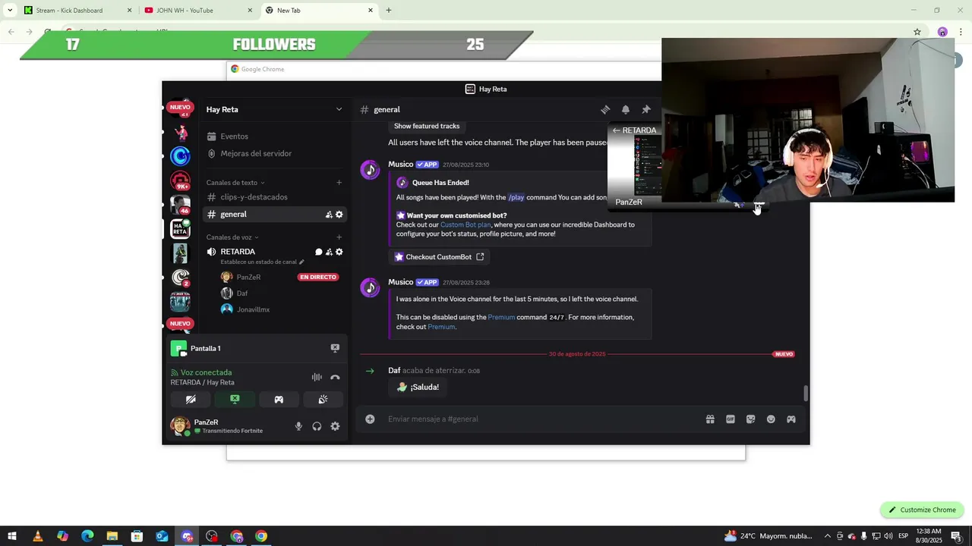This screenshot has height=546, width=972.
Task: Open Discord icon in Windows taskbar
Action: click(188, 536)
